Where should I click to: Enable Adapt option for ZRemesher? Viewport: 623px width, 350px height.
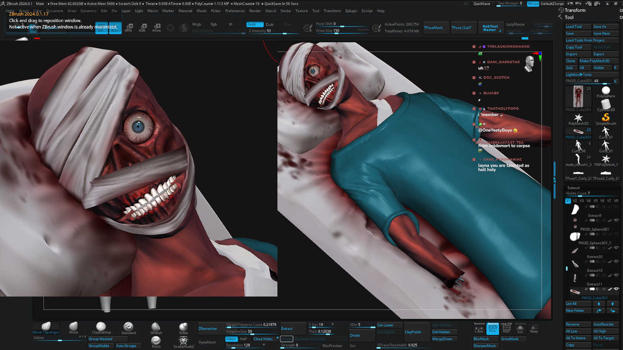(x=231, y=339)
